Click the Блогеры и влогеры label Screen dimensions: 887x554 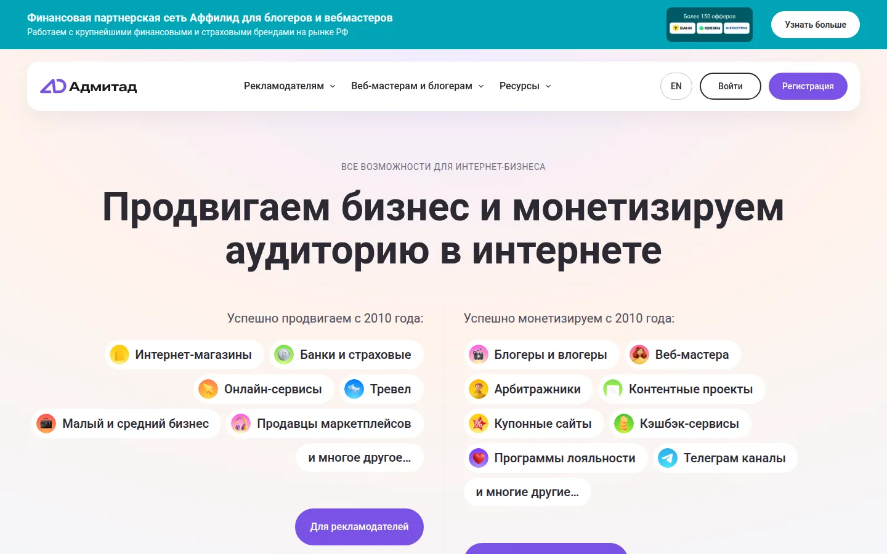[x=551, y=355]
